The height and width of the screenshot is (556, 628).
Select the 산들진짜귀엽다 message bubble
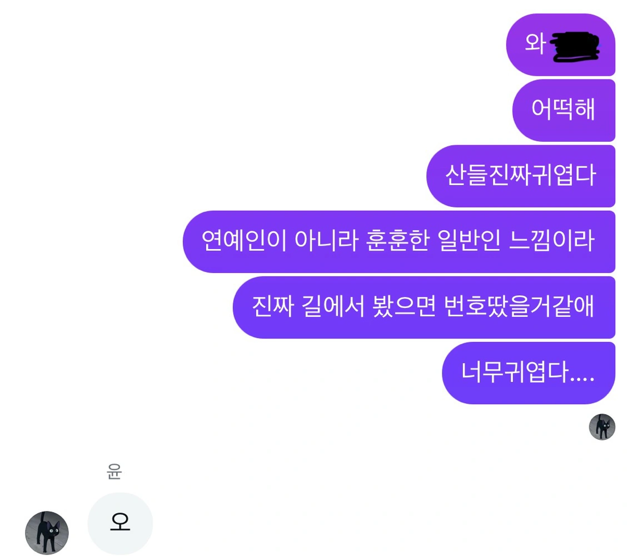521,176
